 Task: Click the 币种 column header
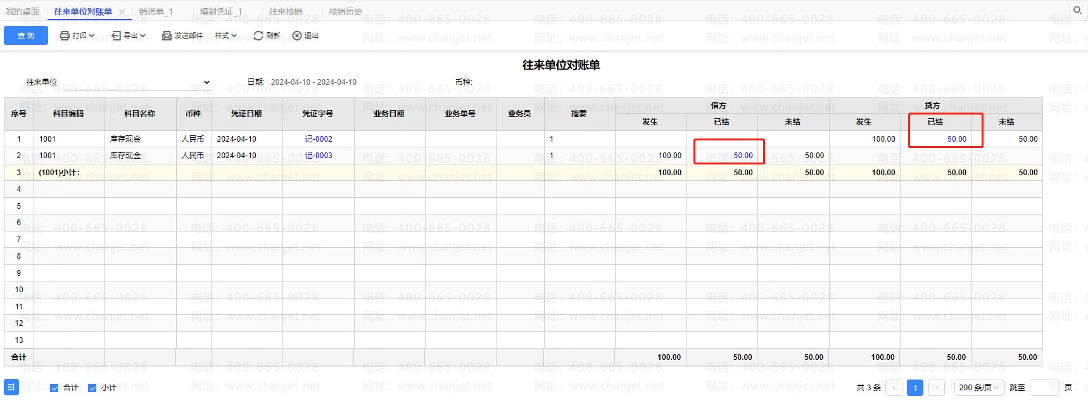193,114
